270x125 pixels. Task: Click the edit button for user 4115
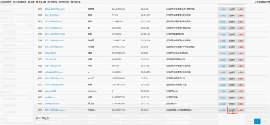(x=223, y=104)
